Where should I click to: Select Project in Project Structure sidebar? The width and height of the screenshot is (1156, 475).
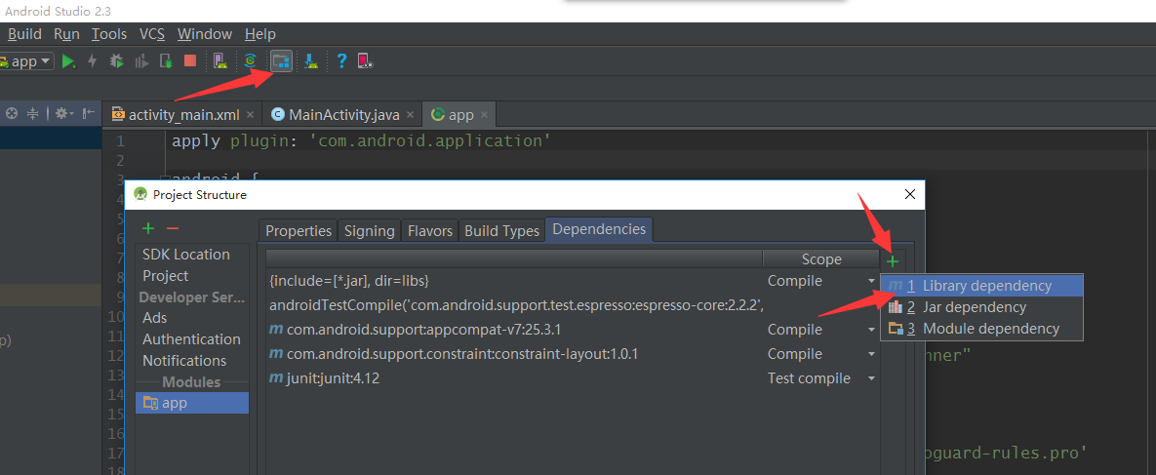click(165, 276)
